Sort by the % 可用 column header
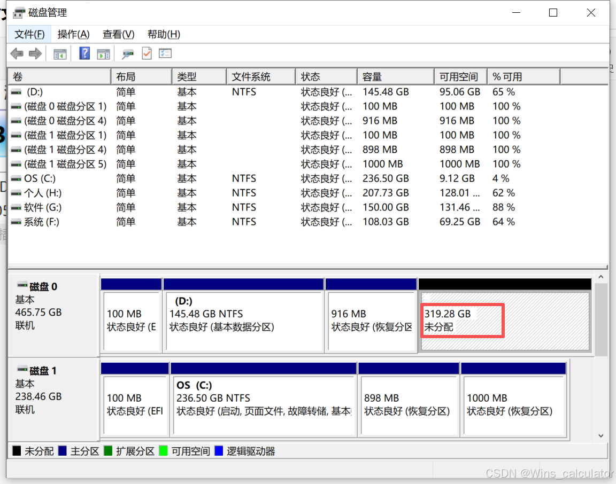Image resolution: width=616 pixels, height=484 pixels. coord(523,76)
